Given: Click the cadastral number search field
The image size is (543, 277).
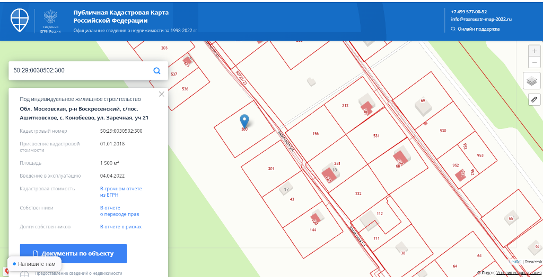Looking at the screenshot, I should (80, 70).
